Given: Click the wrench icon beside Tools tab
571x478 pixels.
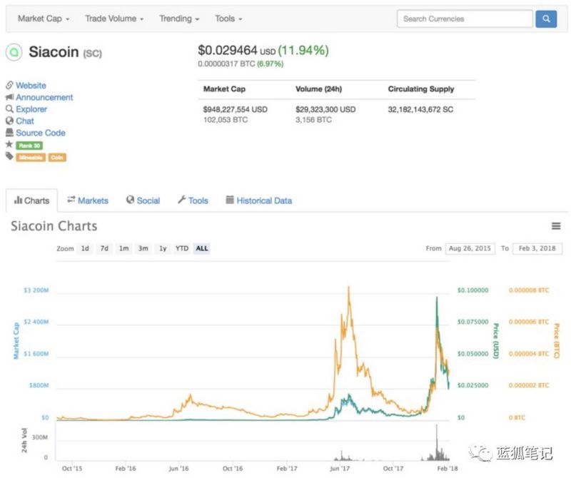Looking at the screenshot, I should click(182, 200).
